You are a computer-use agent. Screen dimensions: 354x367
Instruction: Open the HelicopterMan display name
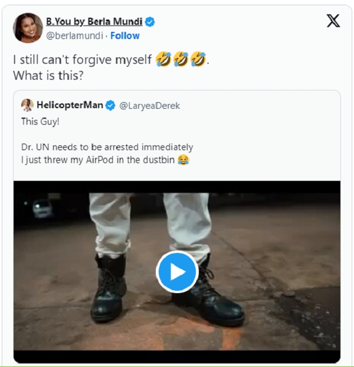[x=69, y=106]
